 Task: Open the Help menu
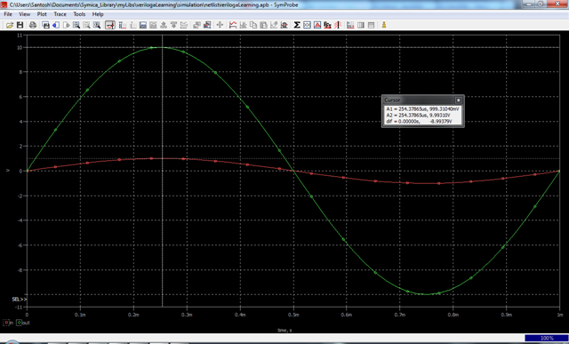[98, 14]
